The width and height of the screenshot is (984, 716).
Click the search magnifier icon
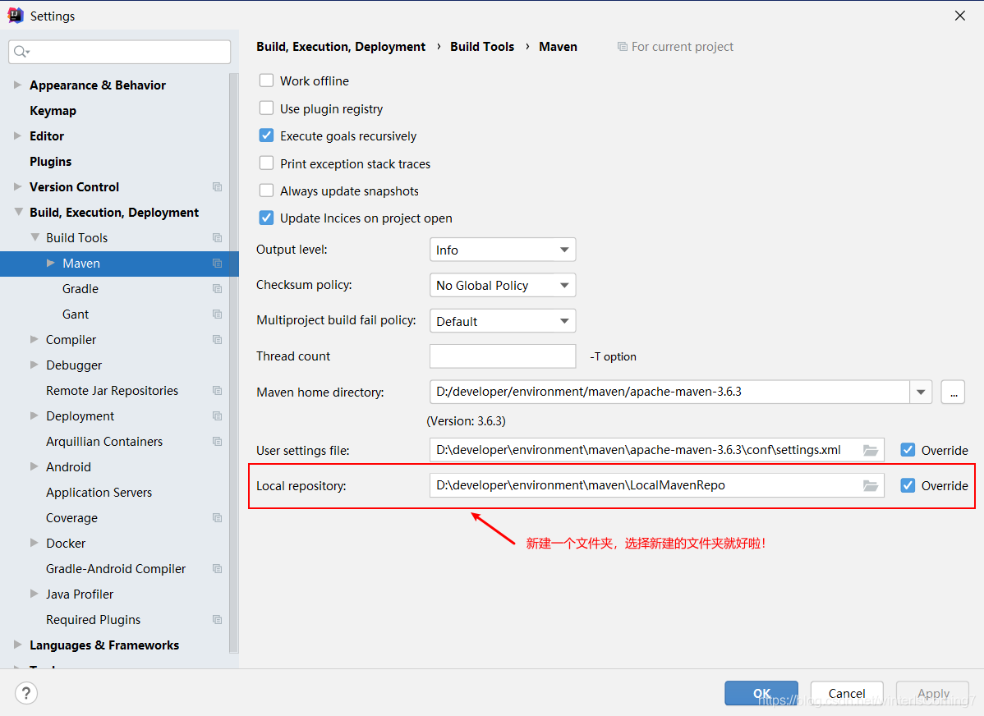(x=21, y=52)
